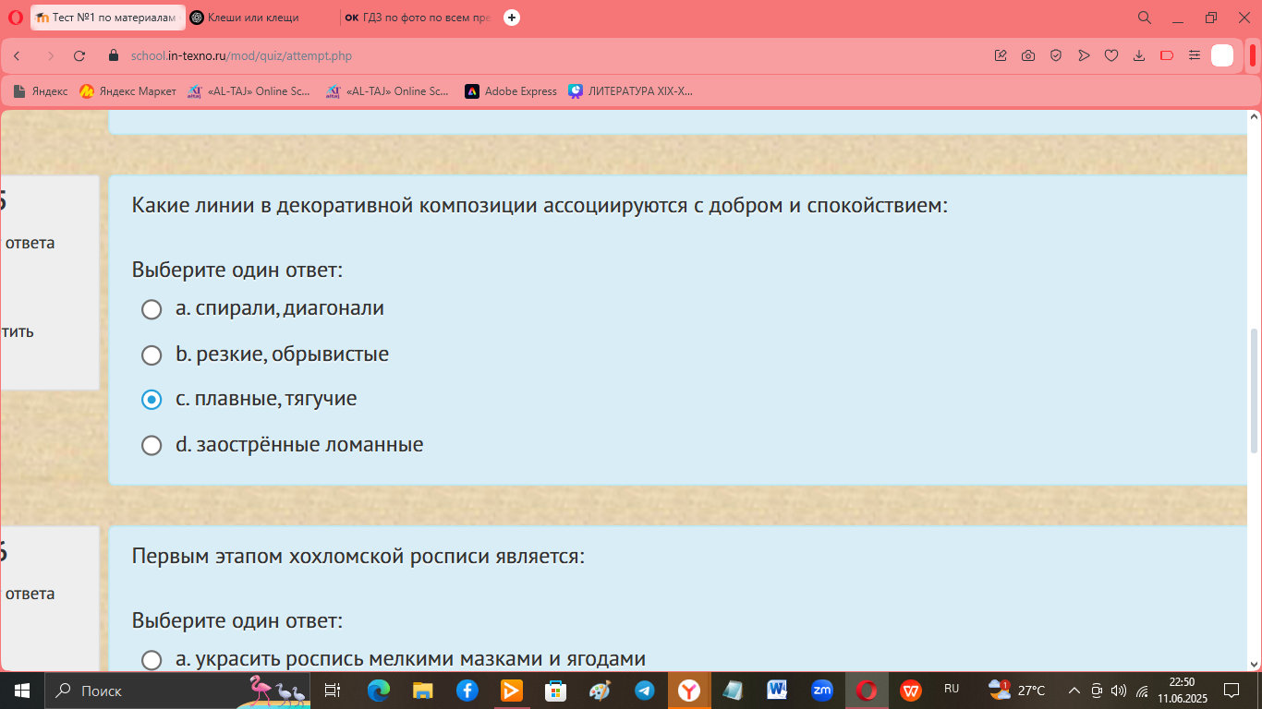This screenshot has height=709, width=1262.
Task: Click the search tabs magnifier icon
Action: click(x=1144, y=18)
